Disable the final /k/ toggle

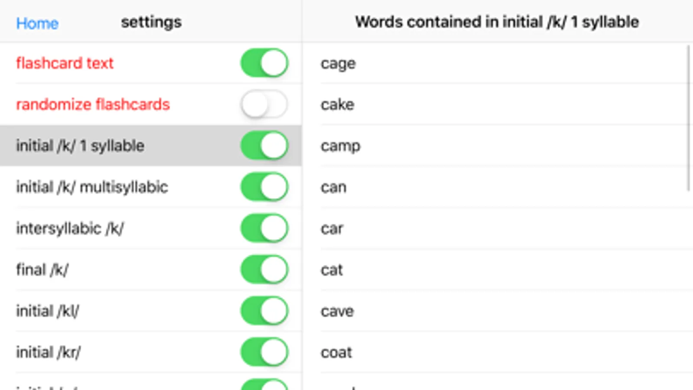click(x=264, y=270)
